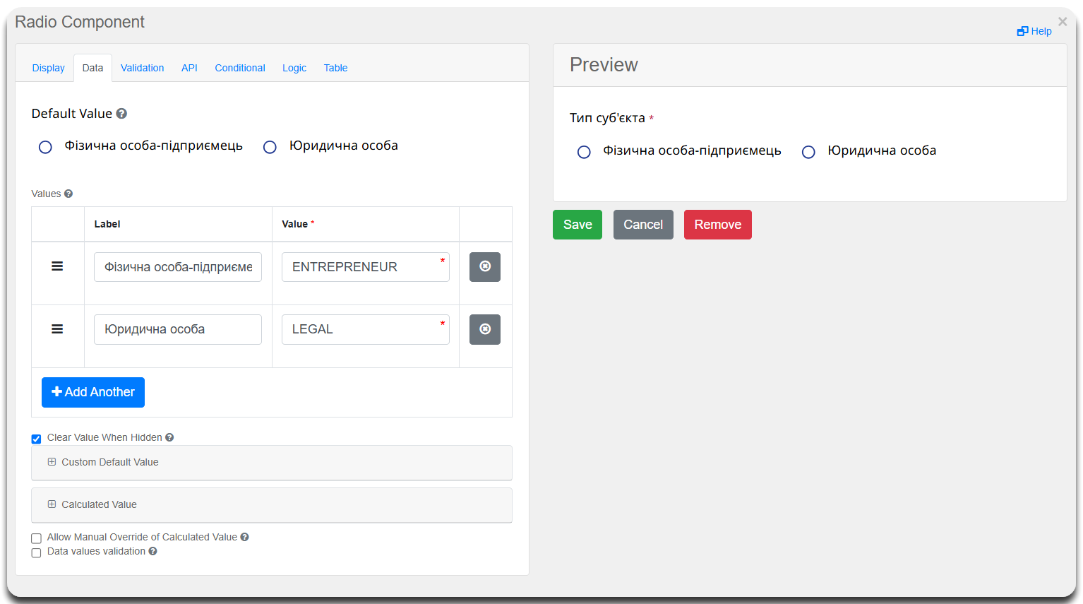Click Data values validation help icon
The height and width of the screenshot is (604, 1083).
tap(152, 551)
